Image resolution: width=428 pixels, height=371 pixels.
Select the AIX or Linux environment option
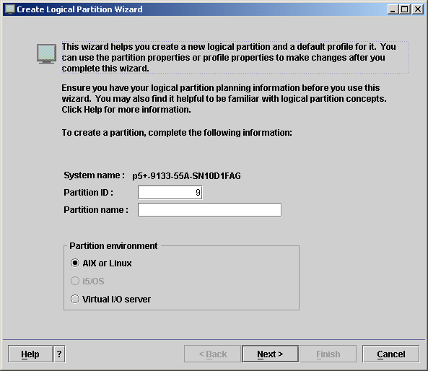pyautogui.click(x=75, y=263)
